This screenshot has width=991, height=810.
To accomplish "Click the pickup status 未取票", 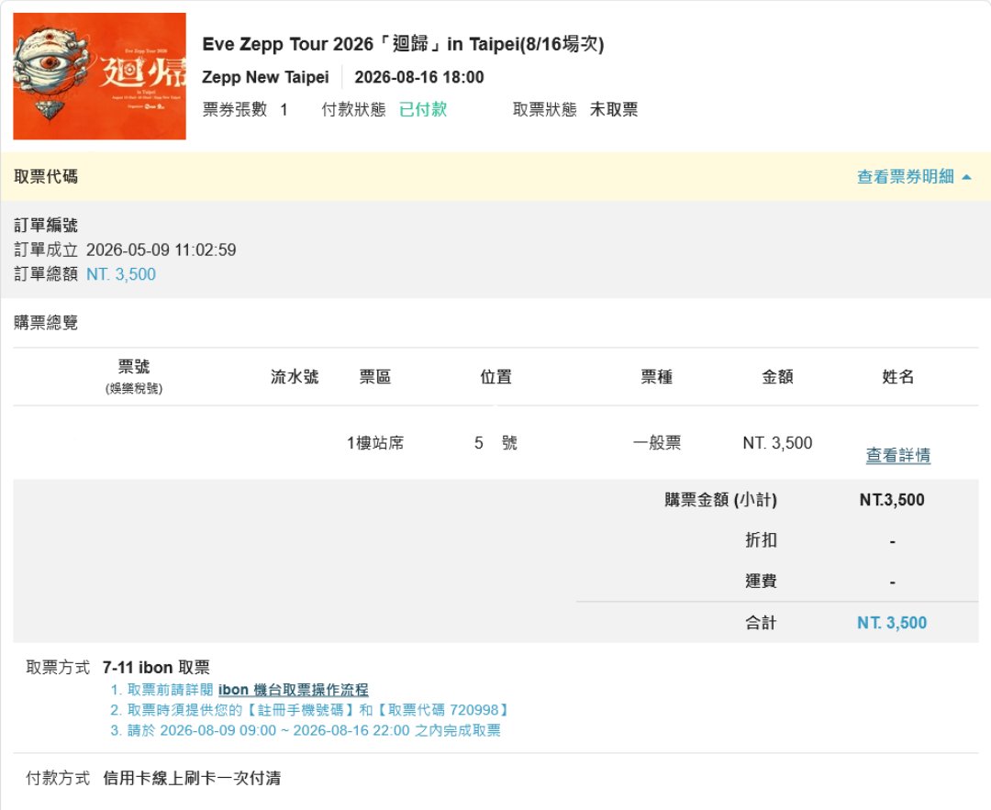I will [614, 109].
